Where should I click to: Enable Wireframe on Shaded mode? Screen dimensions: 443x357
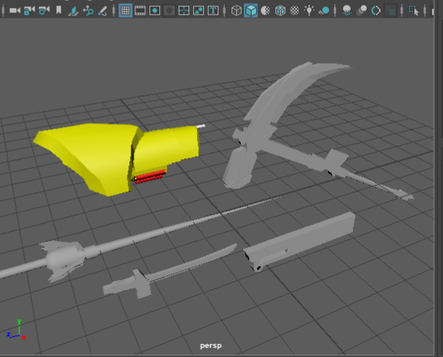click(x=280, y=11)
